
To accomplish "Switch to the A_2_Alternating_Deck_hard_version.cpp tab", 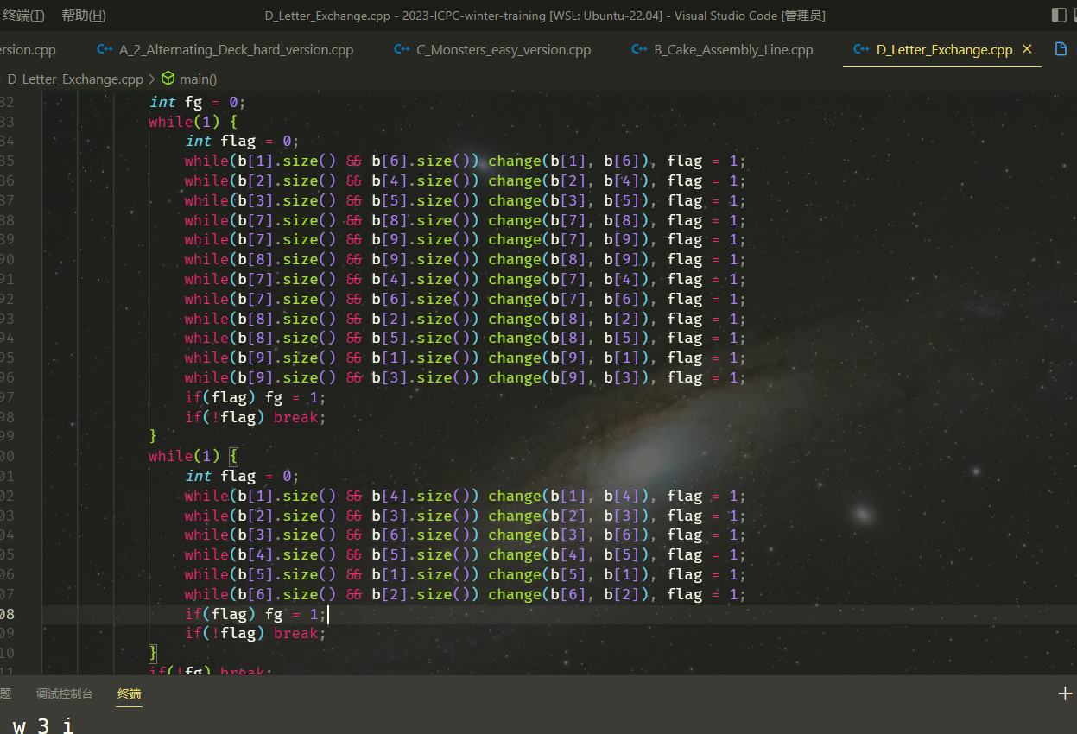I will click(x=236, y=49).
